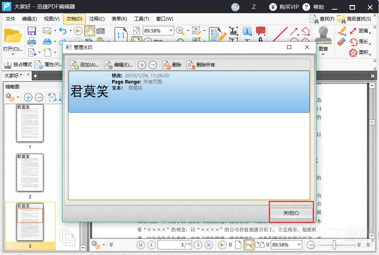Zoom out thumbnails with minus icon

point(39,97)
